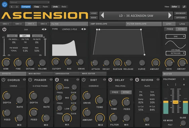The height and width of the screenshot is (128, 189).
Task: Enable the Phaser effect power button
Action: pyautogui.click(x=30, y=80)
